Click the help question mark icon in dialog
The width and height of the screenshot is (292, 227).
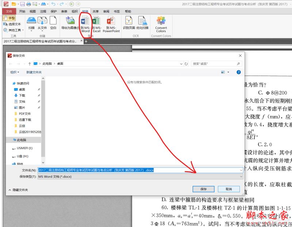coord(238,72)
